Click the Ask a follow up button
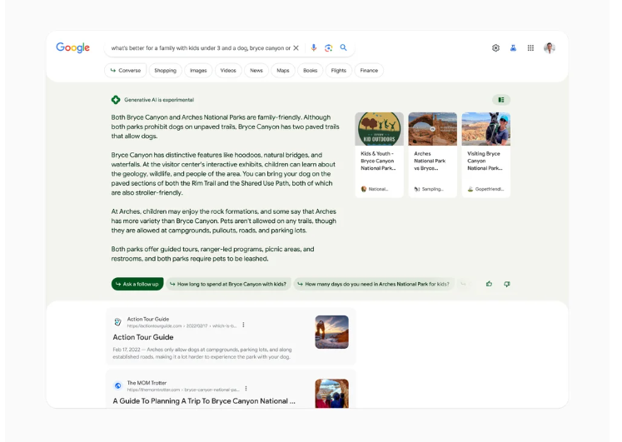622x442 pixels. tap(137, 284)
